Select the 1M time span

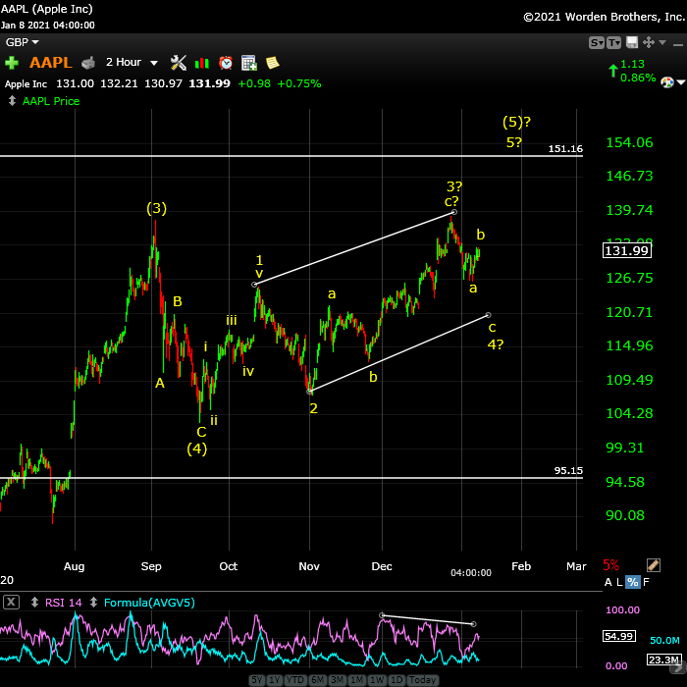click(356, 680)
